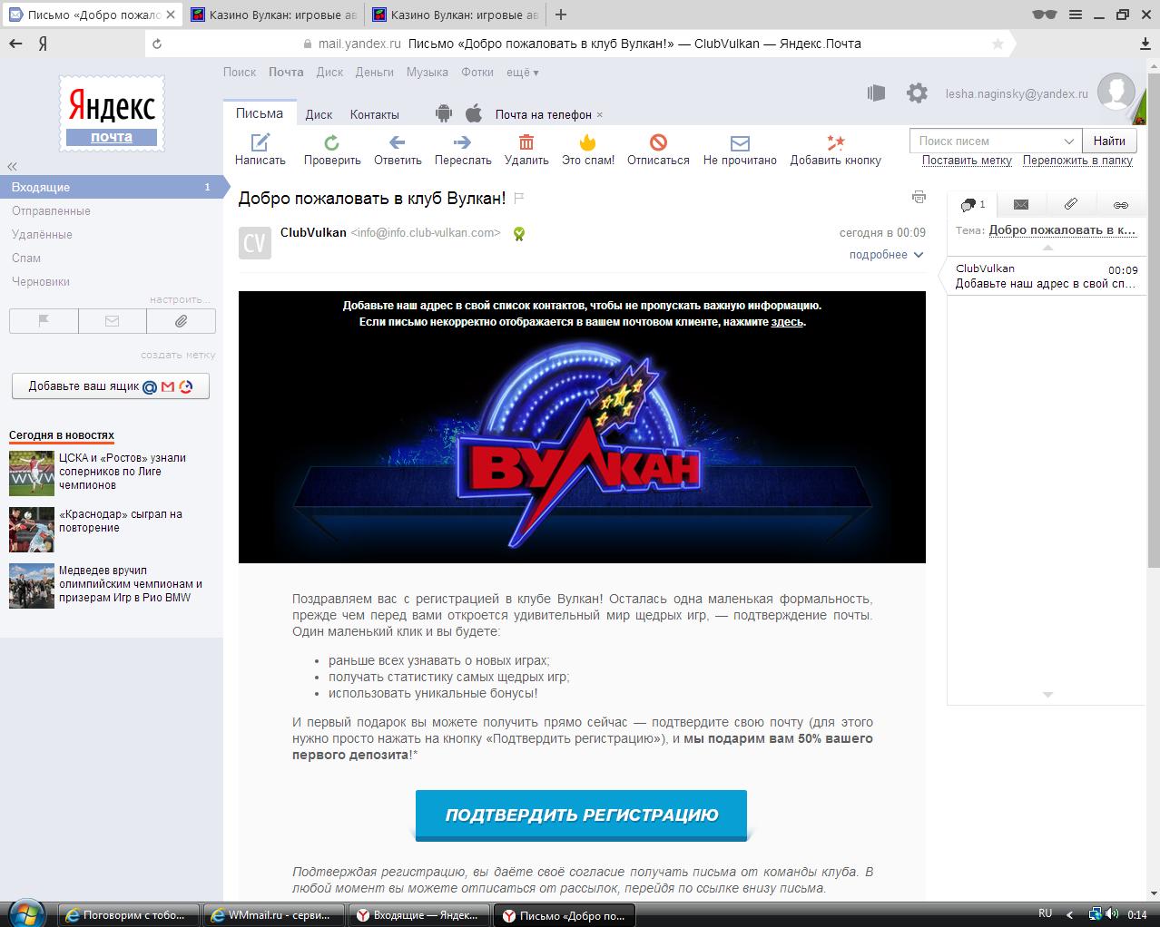Click the green verified sender badge
1160x927 pixels.
[x=519, y=233]
